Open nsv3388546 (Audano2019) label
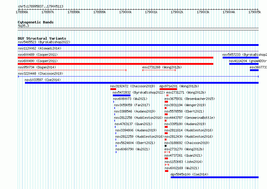Screen dimensions: 267x189 [x=135, y=111]
